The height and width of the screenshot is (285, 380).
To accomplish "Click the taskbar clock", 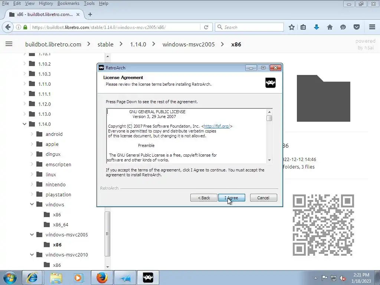I will pos(361,278).
